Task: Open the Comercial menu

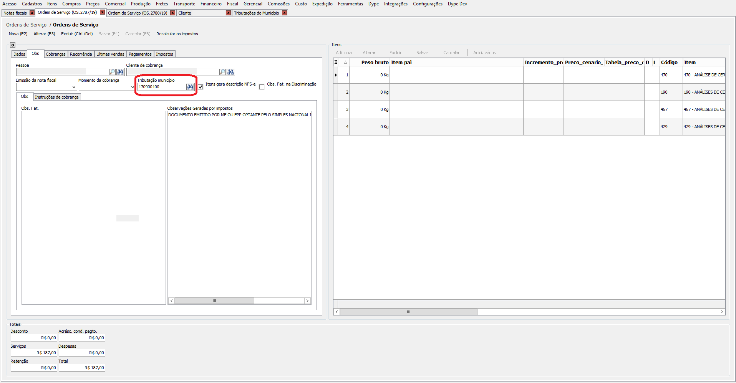Action: coord(115,4)
